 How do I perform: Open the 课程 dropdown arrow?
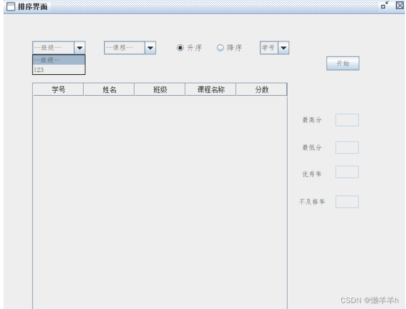click(150, 48)
